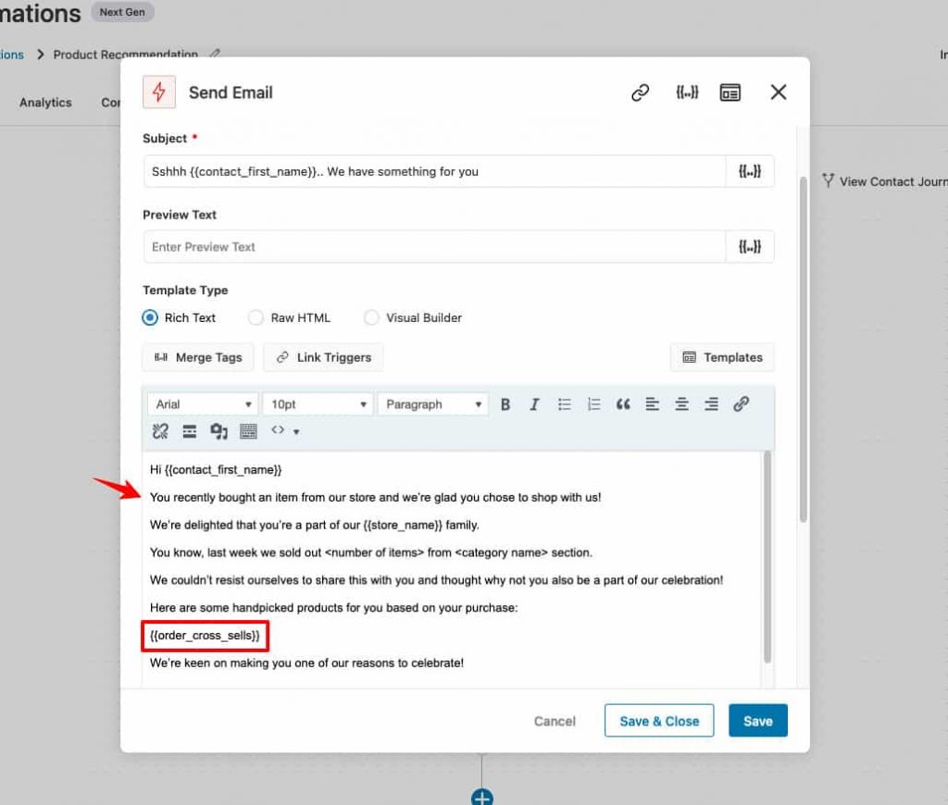
Task: Open the 10pt font size dropdown
Action: pos(318,404)
